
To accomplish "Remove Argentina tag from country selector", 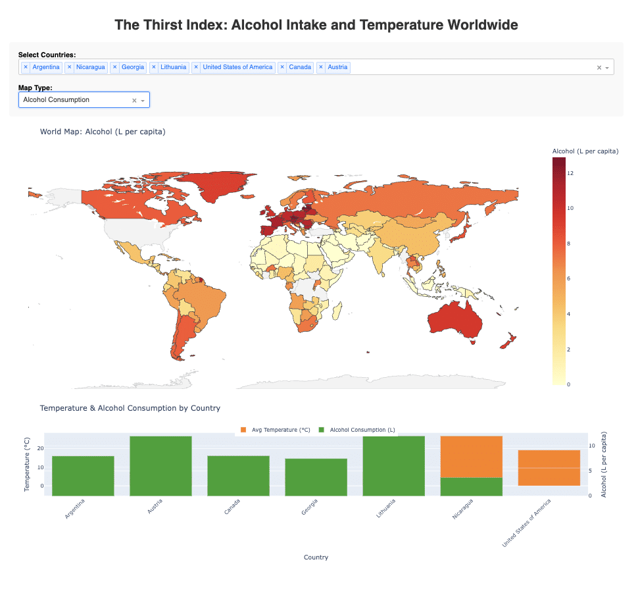I will click(x=26, y=67).
